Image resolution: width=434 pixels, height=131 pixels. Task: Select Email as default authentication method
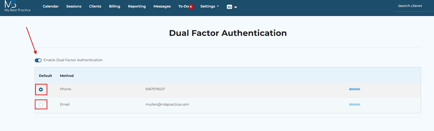click(41, 105)
